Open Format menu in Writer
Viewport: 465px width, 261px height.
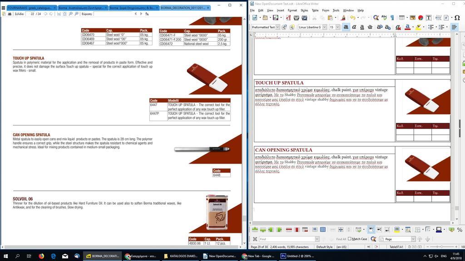click(x=292, y=10)
